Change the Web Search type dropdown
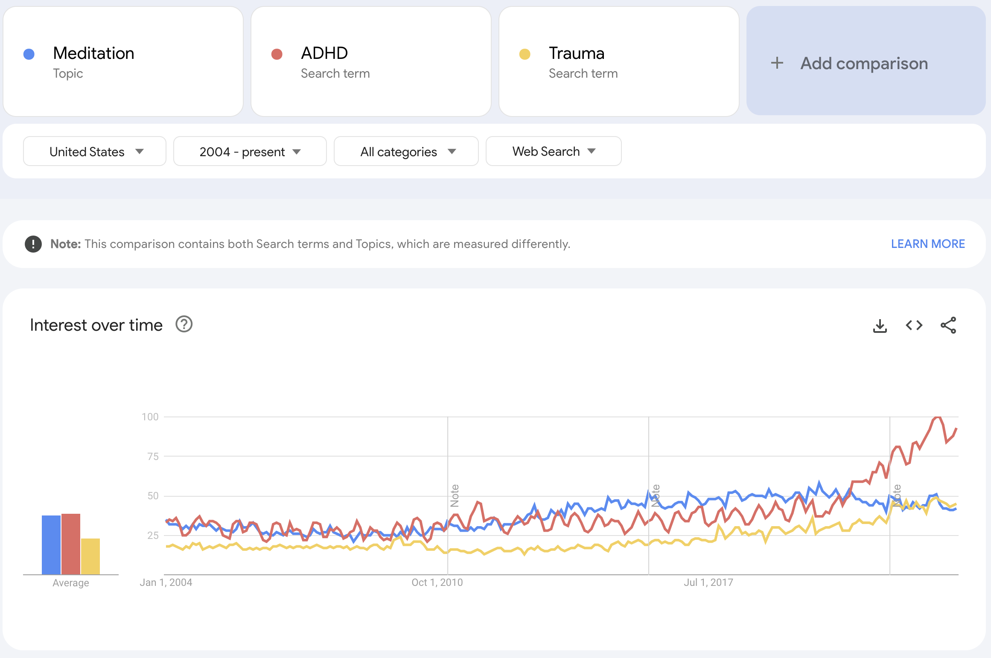This screenshot has width=991, height=658. [x=554, y=151]
